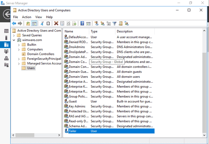This screenshot has height=144, width=209.
Task: Click the Cut scissors toolbar icon
Action: 42,23
